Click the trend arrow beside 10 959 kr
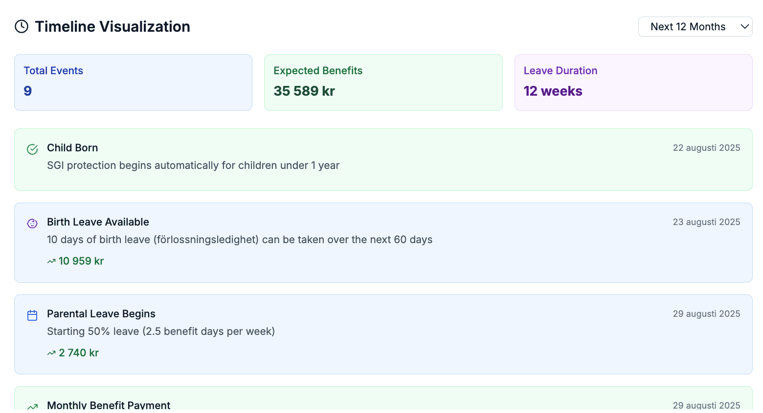This screenshot has height=413, width=763. (x=51, y=261)
